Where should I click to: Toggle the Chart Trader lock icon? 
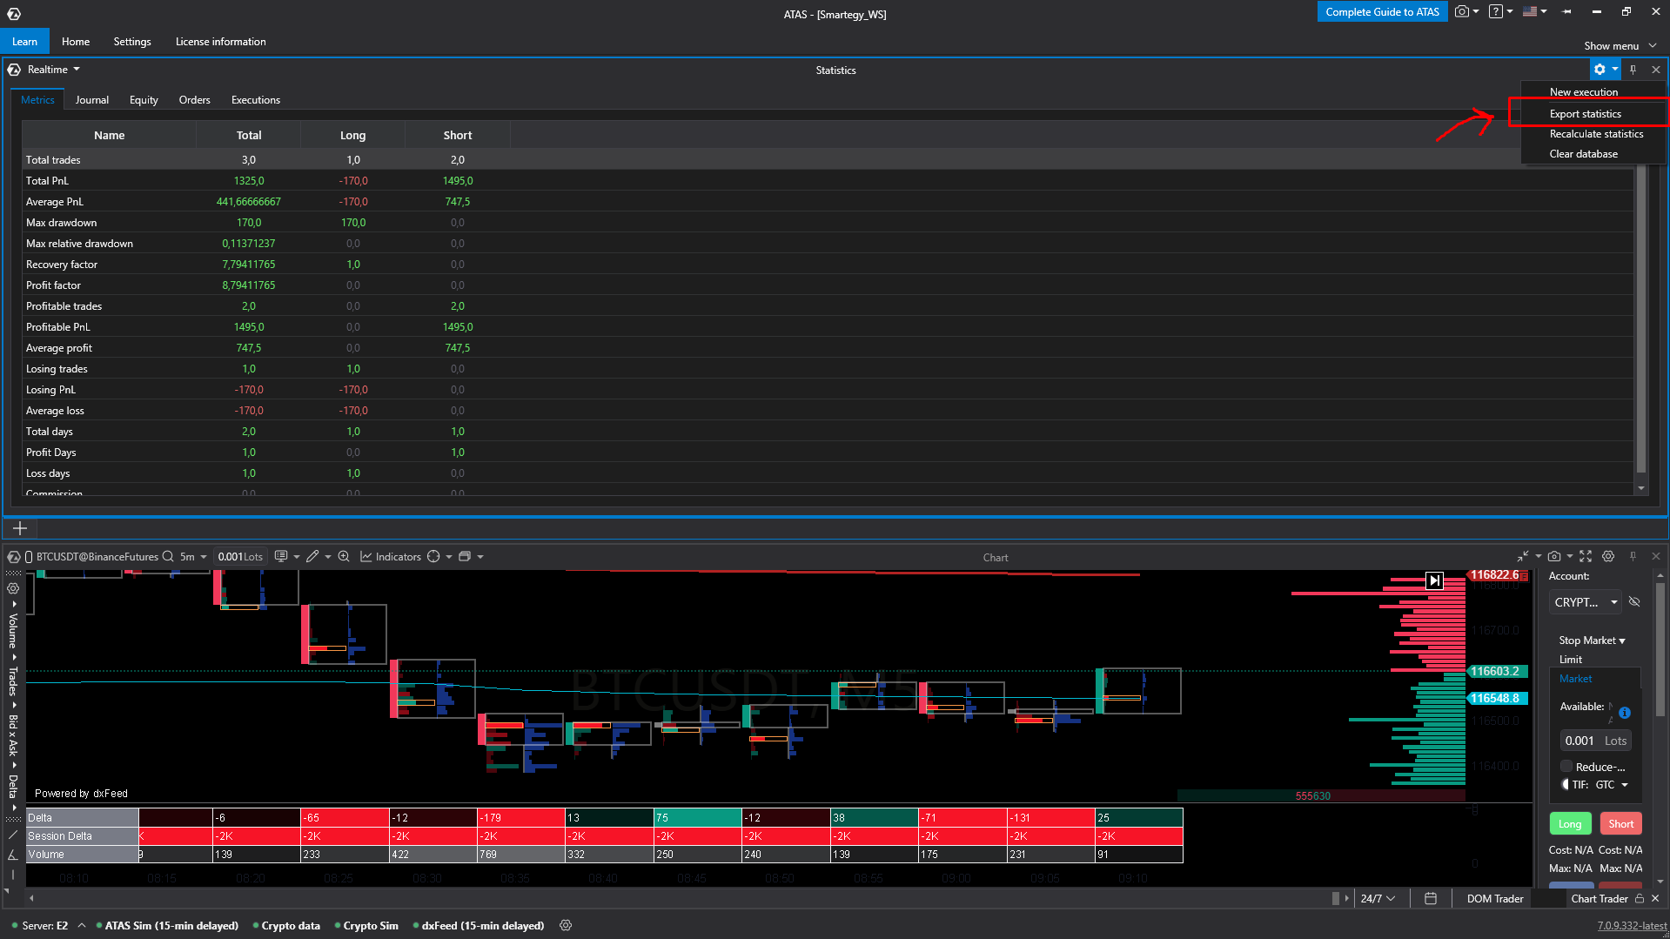click(1640, 899)
